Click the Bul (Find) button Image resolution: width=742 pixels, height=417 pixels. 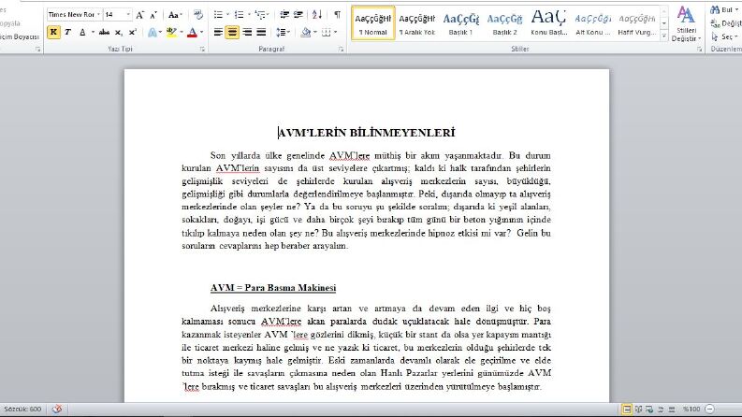(724, 9)
